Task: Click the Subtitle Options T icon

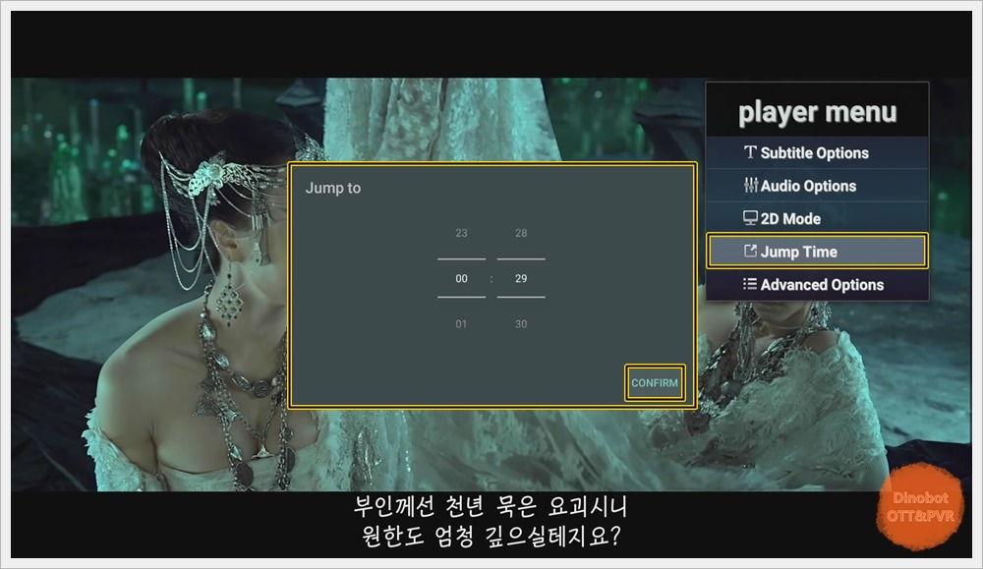Action: pyautogui.click(x=750, y=152)
